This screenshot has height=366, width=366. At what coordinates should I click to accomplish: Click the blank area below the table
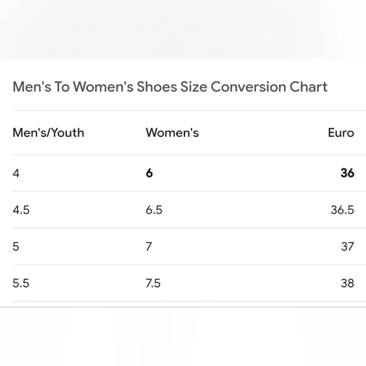pyautogui.click(x=183, y=336)
